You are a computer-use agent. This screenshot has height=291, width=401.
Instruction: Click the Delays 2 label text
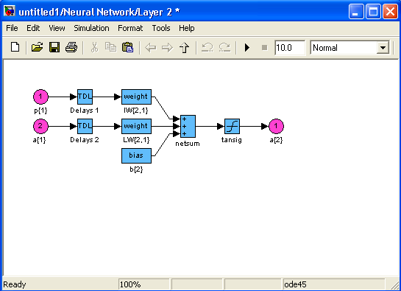click(x=85, y=140)
